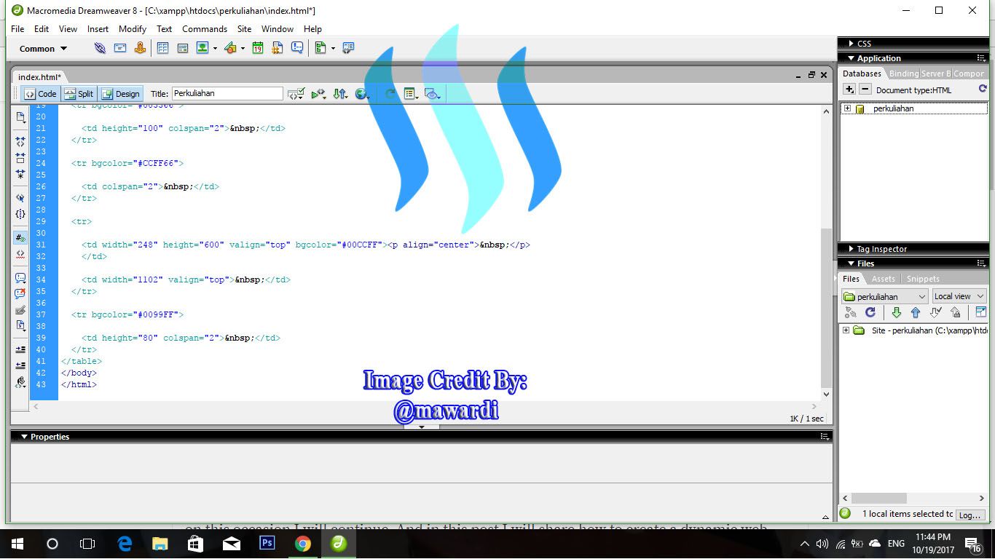Open Visual Aids in document toolbar
Viewport: 995px width, 559px height.
click(x=433, y=94)
